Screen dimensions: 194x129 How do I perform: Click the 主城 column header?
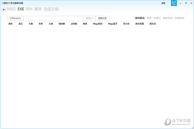tap(51, 24)
